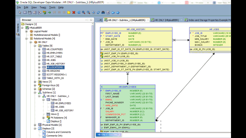This screenshot has height=138, width=246.
Task: Click the key icon beside EMP_EMP_ID_PK
Action: coord(102,125)
